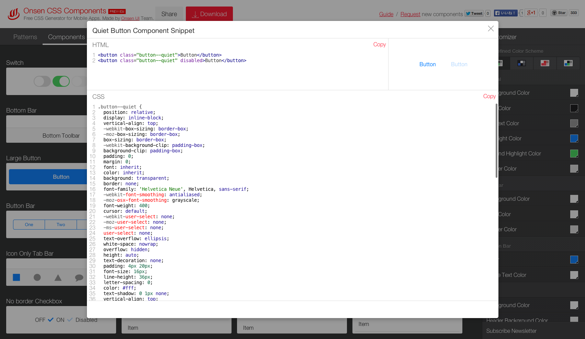
Task: Turn on the gray Switch toggle
Action: tap(42, 81)
